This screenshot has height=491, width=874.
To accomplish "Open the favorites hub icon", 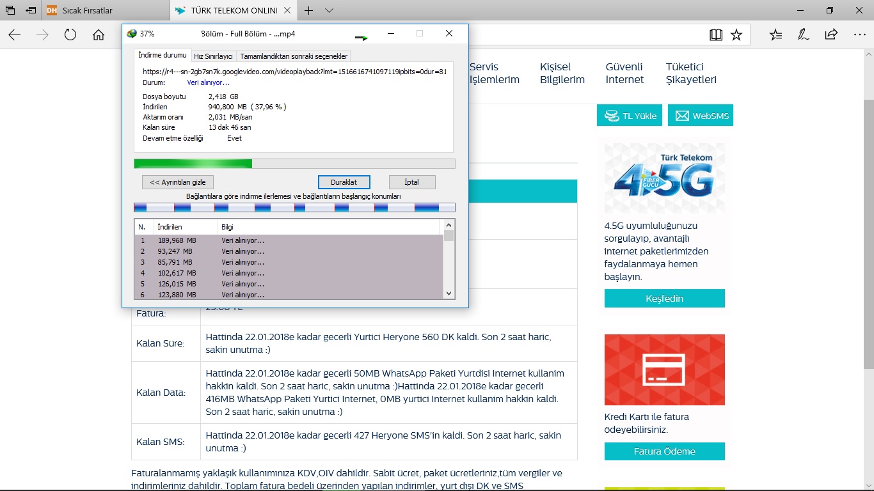I will (x=775, y=35).
